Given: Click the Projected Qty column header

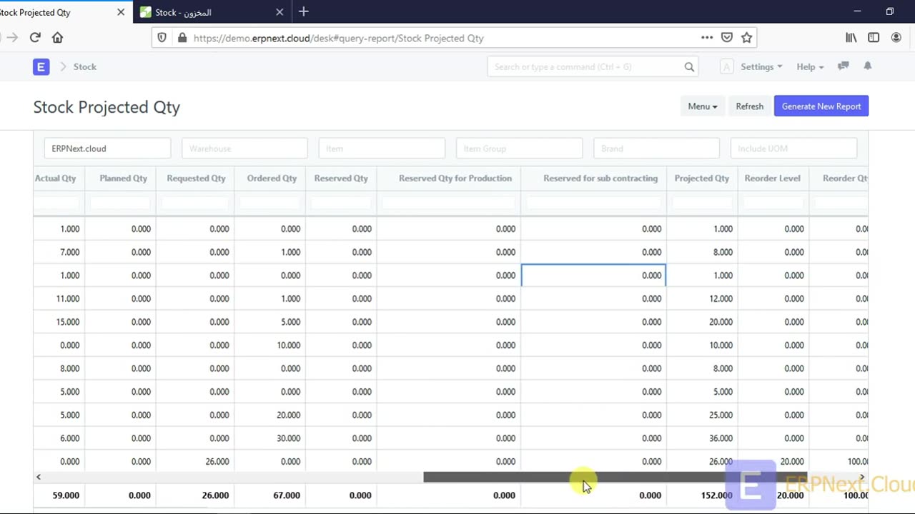Looking at the screenshot, I should [702, 178].
